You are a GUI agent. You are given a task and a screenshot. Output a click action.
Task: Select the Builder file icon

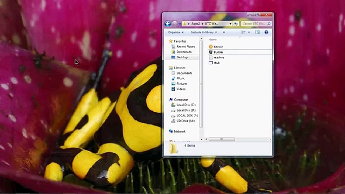(x=211, y=52)
